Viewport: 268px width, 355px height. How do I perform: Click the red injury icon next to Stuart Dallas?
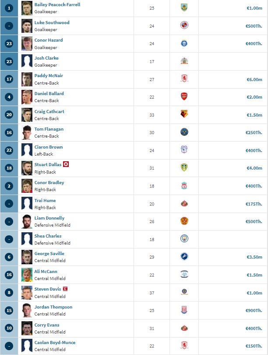click(x=66, y=164)
